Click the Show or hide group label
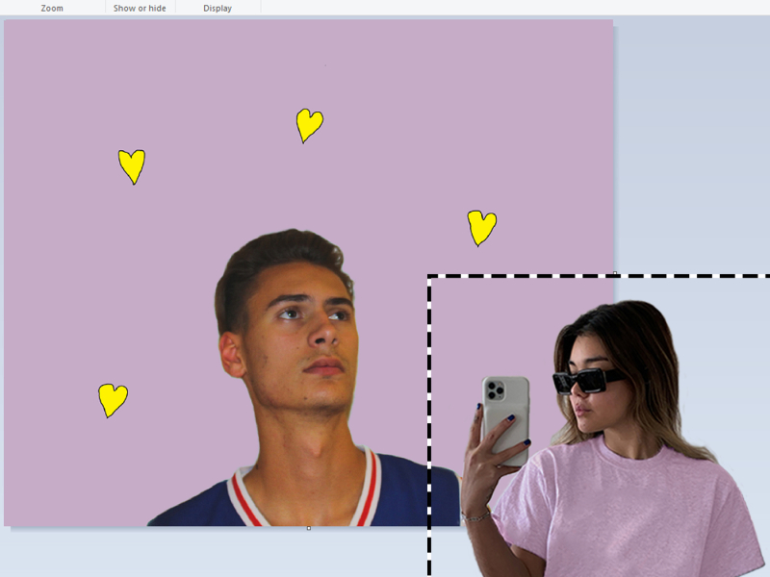Viewport: 770px width, 577px height. 140,8
